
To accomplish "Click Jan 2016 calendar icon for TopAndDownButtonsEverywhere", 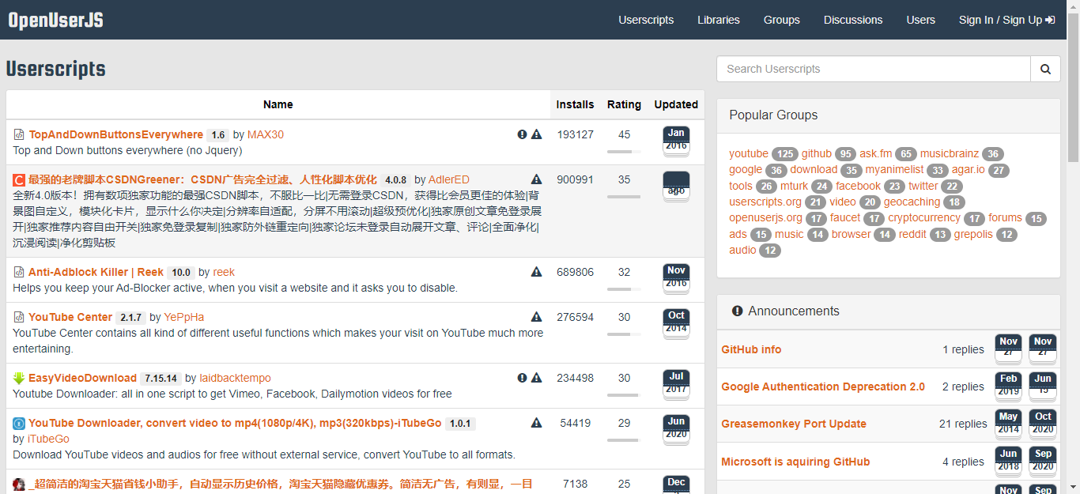I will (x=676, y=141).
